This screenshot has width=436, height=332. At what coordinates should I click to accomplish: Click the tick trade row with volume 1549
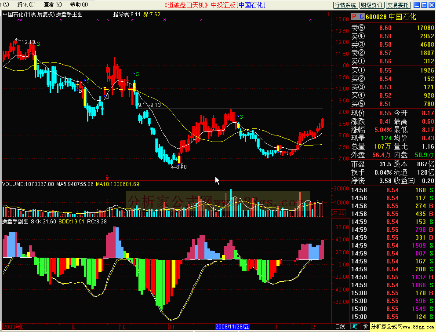point(392,309)
